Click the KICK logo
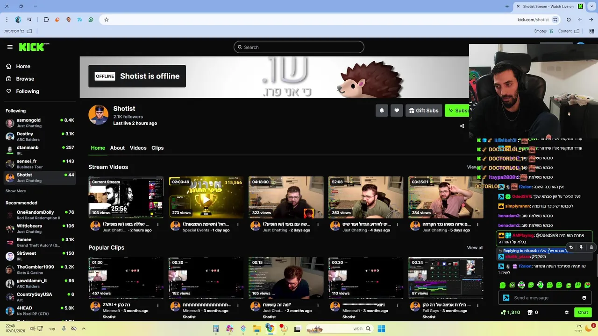598x336 pixels. pos(34,47)
